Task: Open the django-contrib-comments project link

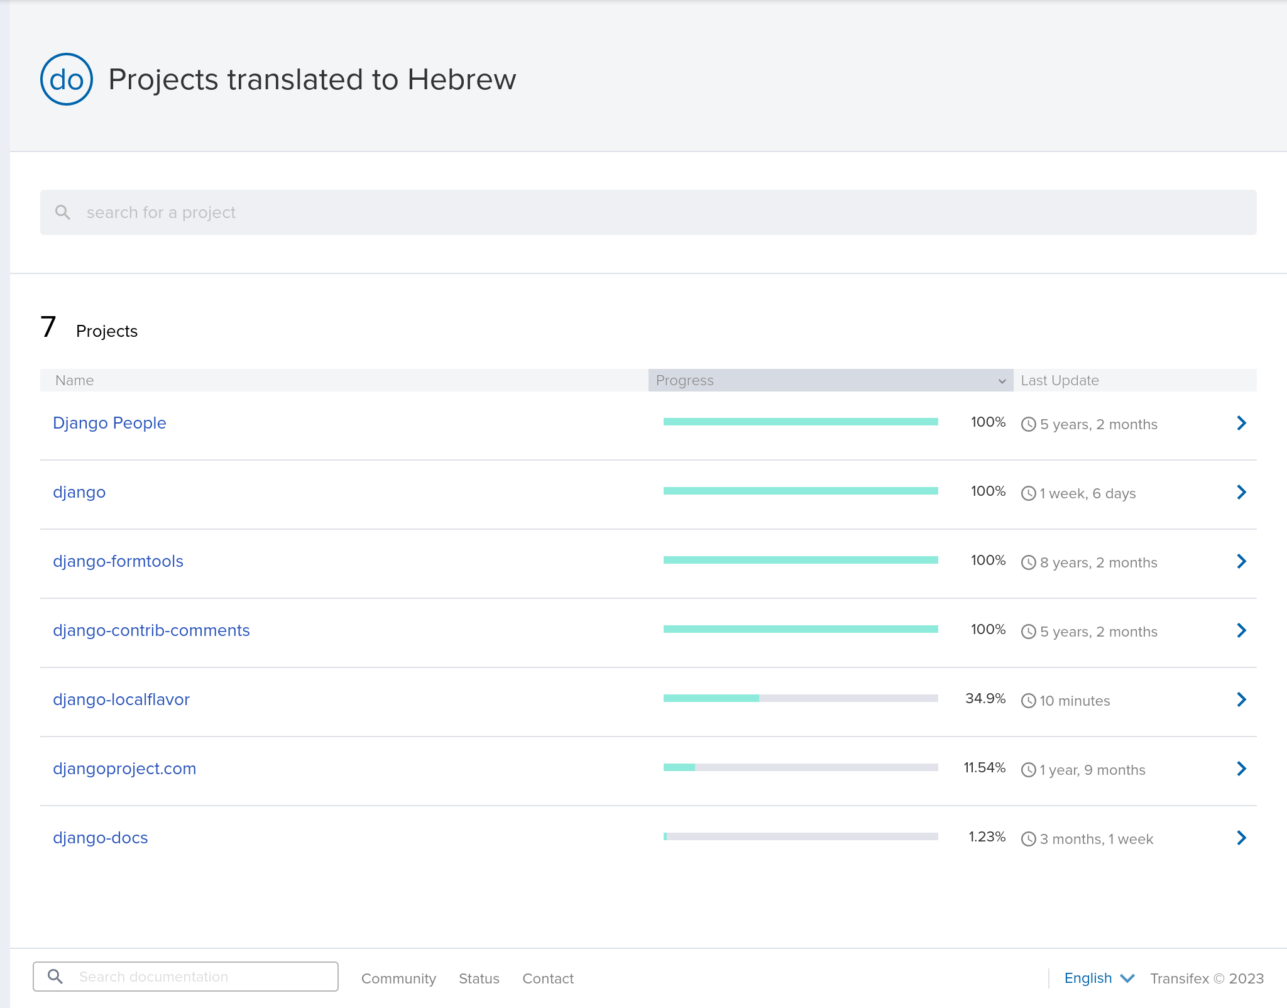Action: (x=151, y=630)
